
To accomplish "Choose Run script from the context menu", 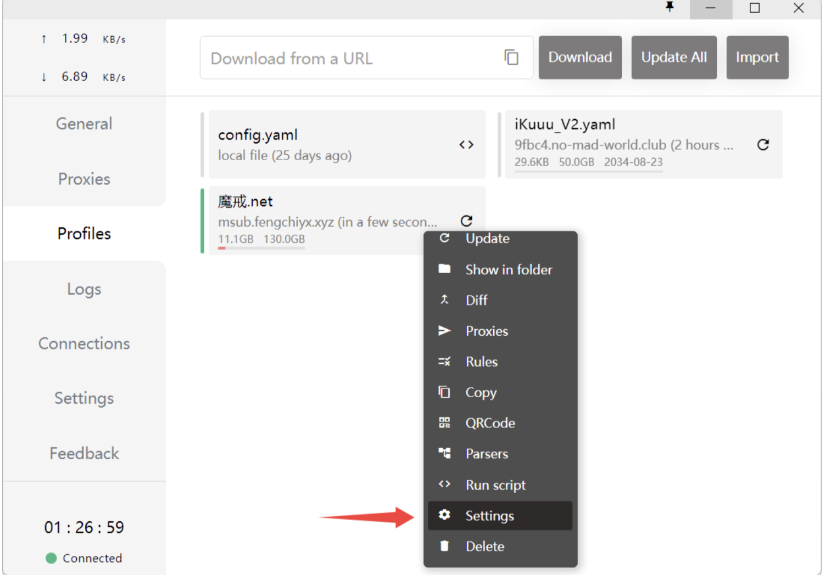I will pyautogui.click(x=500, y=485).
